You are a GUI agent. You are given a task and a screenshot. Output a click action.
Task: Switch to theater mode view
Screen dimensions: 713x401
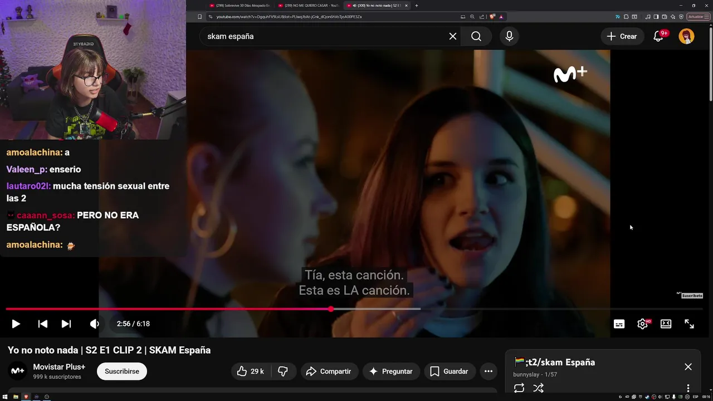point(666,324)
